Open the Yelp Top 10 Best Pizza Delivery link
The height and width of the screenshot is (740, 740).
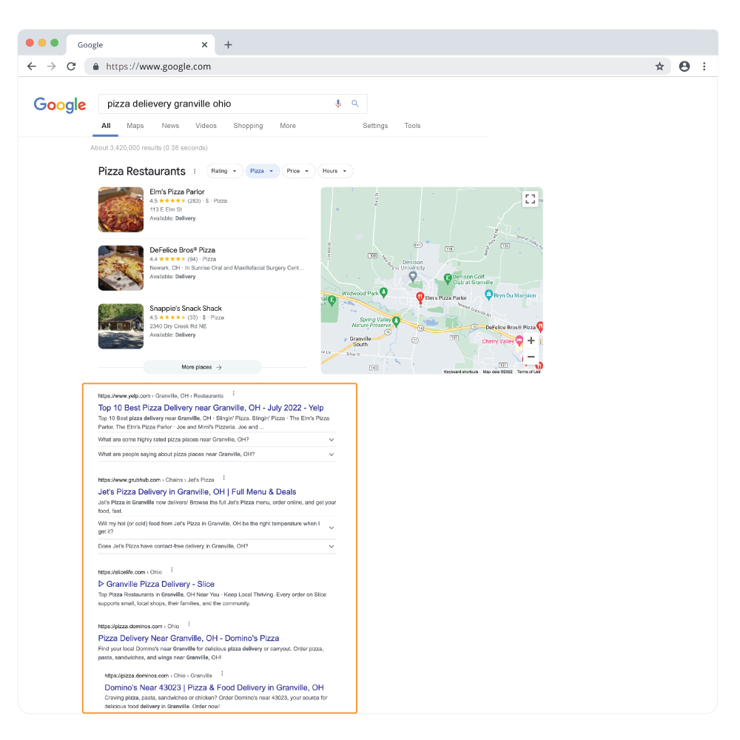210,408
